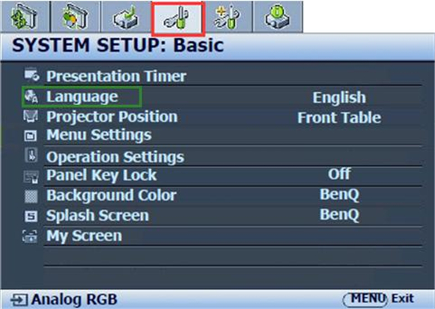Click the My Screen capture icon
This screenshot has width=435, height=309.
(x=30, y=236)
